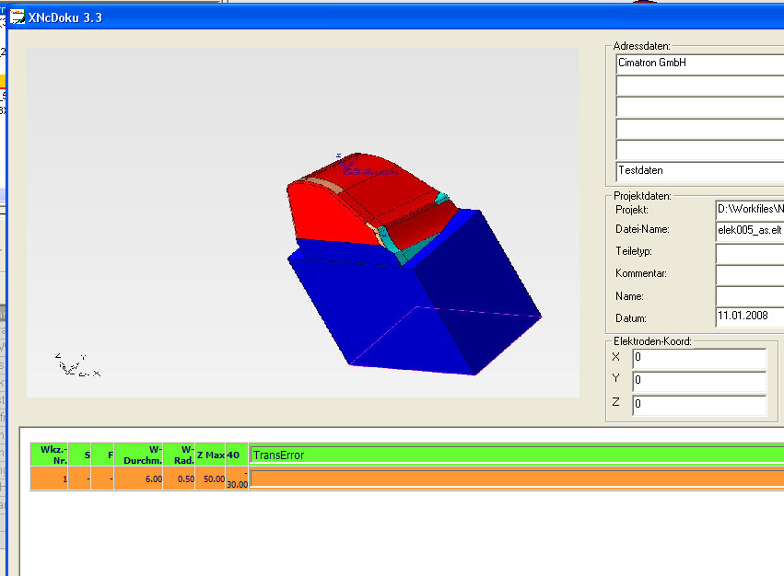The height and width of the screenshot is (576, 784).
Task: Click the 40 column header
Action: [237, 455]
